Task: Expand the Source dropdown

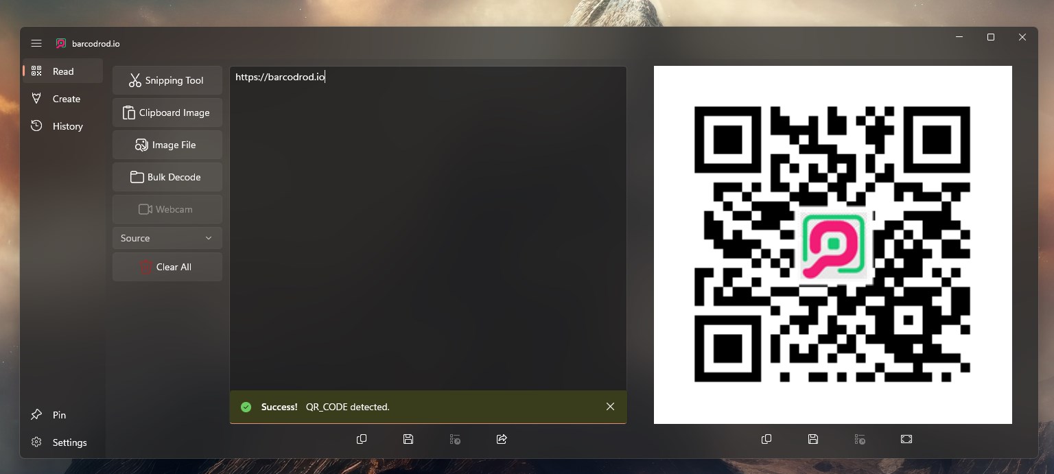Action: coord(167,238)
